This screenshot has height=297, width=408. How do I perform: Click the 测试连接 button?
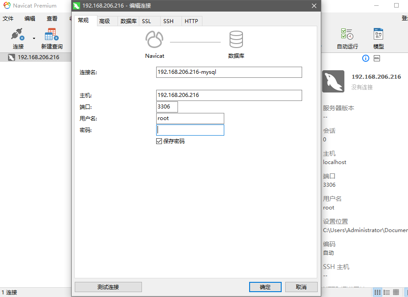point(108,287)
